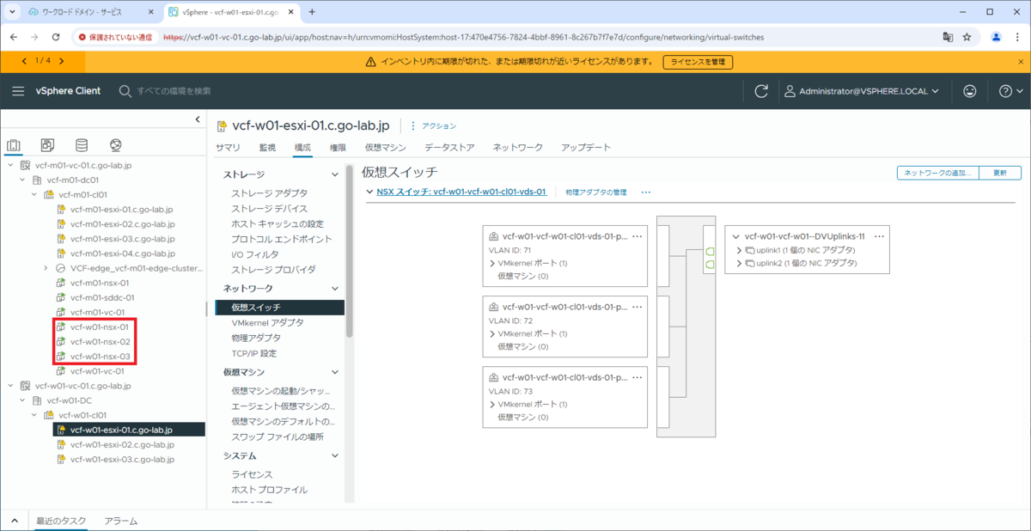Switch to the アップデート tab
The width and height of the screenshot is (1031, 531).
tap(586, 147)
